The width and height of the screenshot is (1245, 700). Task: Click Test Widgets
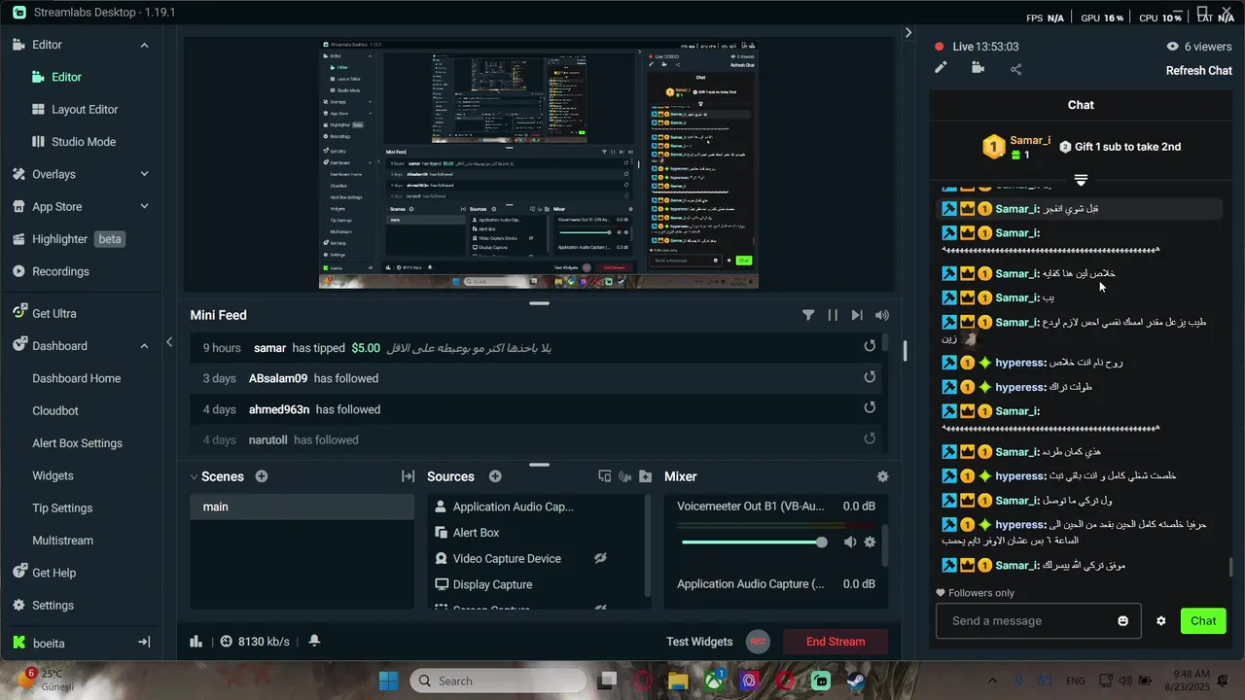pos(699,642)
